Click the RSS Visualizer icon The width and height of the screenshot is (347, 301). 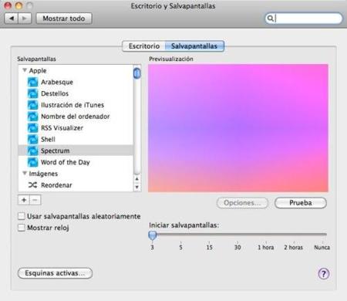pos(32,128)
